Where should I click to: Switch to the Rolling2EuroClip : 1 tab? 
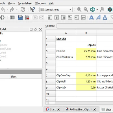coord(81,109)
